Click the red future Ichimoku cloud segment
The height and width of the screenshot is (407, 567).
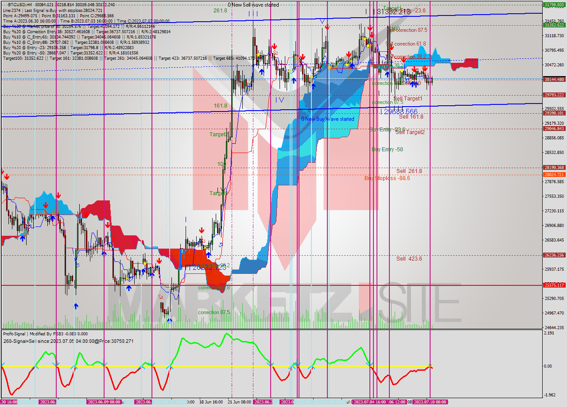pos(464,64)
